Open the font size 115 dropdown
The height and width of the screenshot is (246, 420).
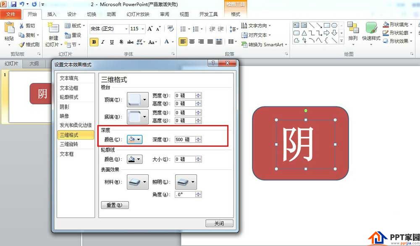(x=143, y=28)
